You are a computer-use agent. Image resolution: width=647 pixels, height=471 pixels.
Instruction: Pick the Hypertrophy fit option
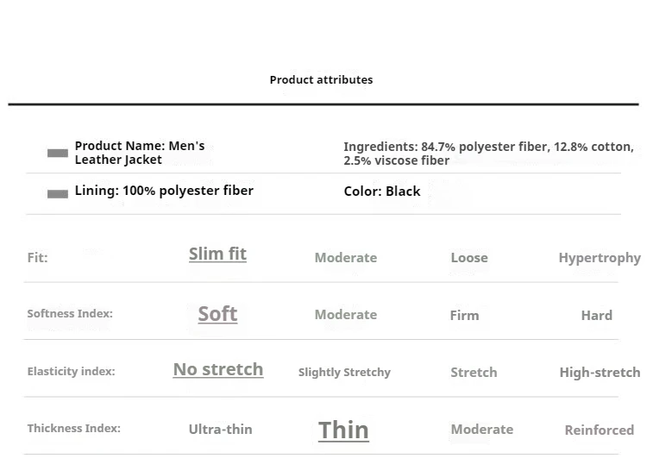(x=599, y=257)
